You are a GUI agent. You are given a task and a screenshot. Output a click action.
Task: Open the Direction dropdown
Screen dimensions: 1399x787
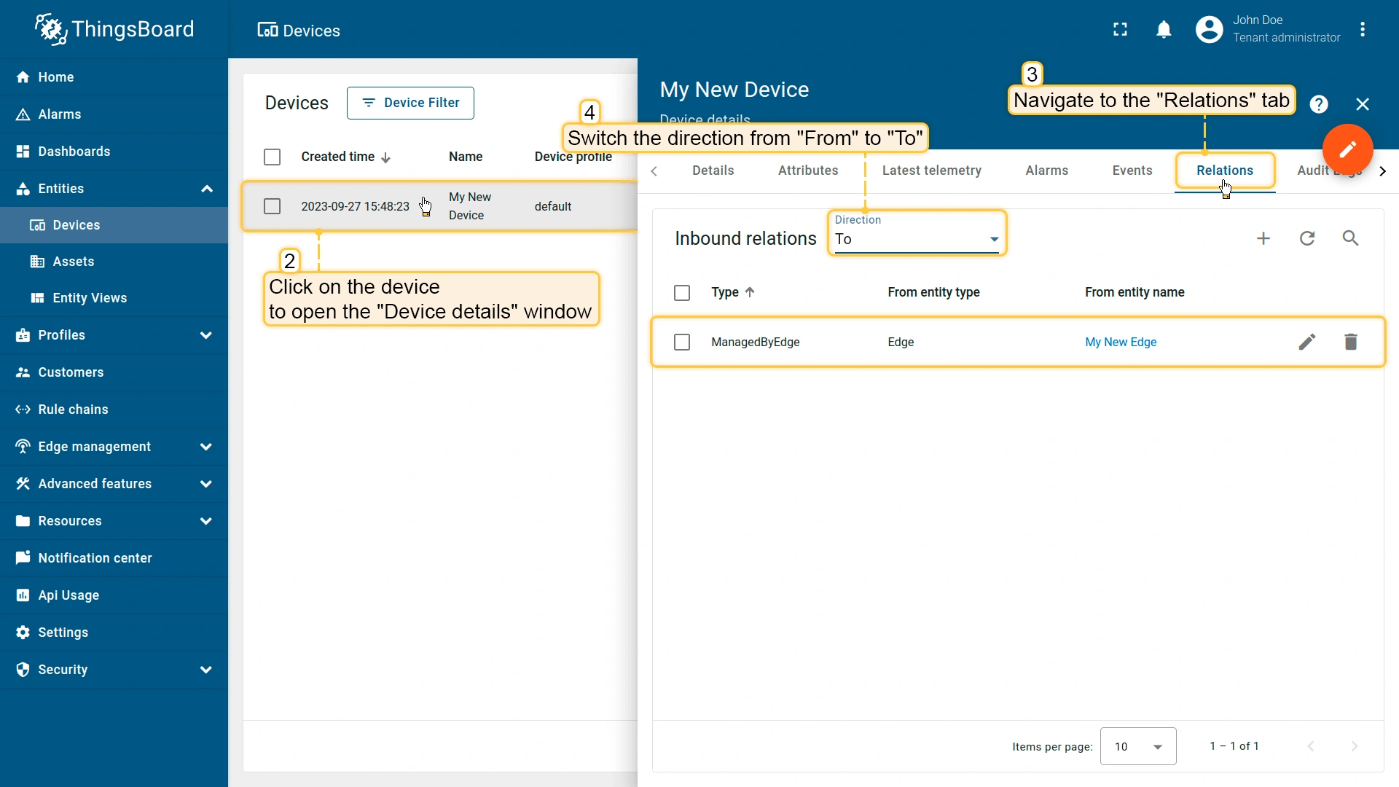click(916, 239)
